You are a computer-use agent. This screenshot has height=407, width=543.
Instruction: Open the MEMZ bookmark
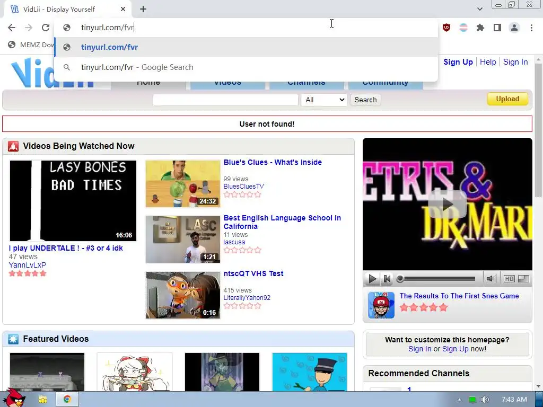pyautogui.click(x=31, y=45)
